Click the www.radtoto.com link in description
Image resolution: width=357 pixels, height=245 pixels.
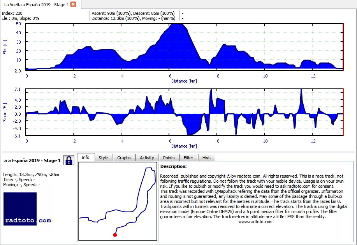click(x=255, y=222)
